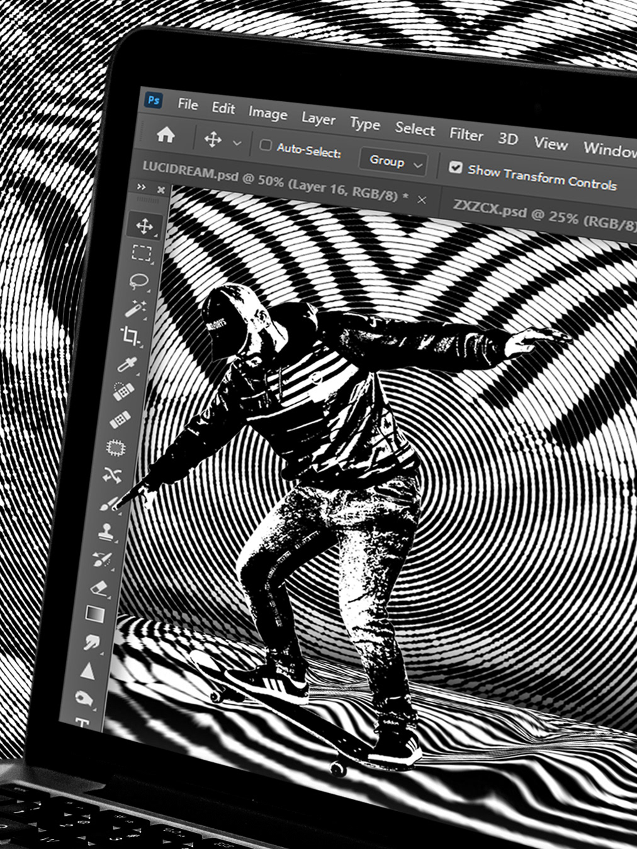
Task: Click the Photoshop Ps logo icon
Action: pos(154,100)
